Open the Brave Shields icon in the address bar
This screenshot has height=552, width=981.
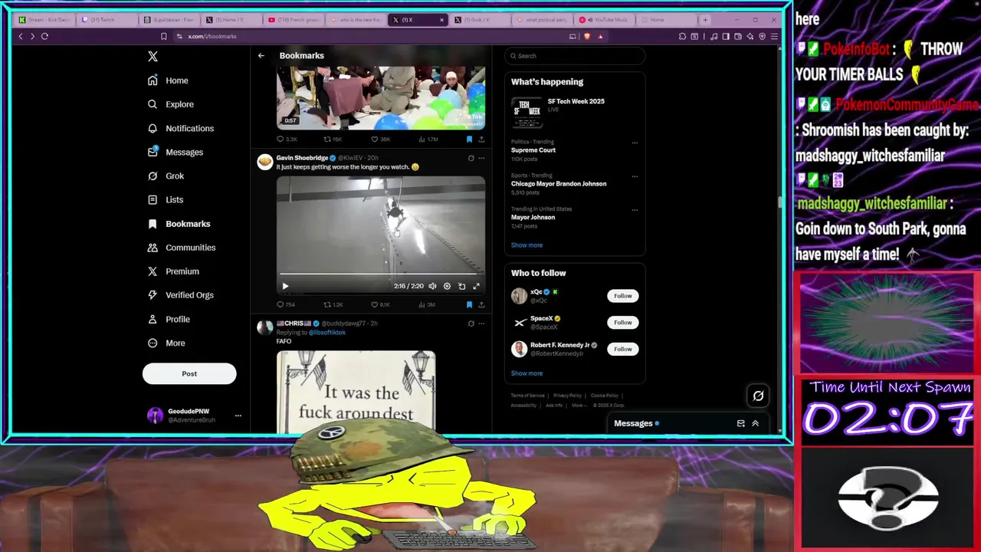(587, 36)
